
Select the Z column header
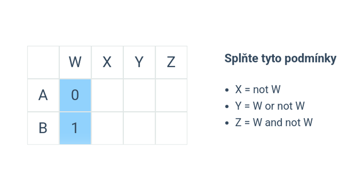coord(171,62)
